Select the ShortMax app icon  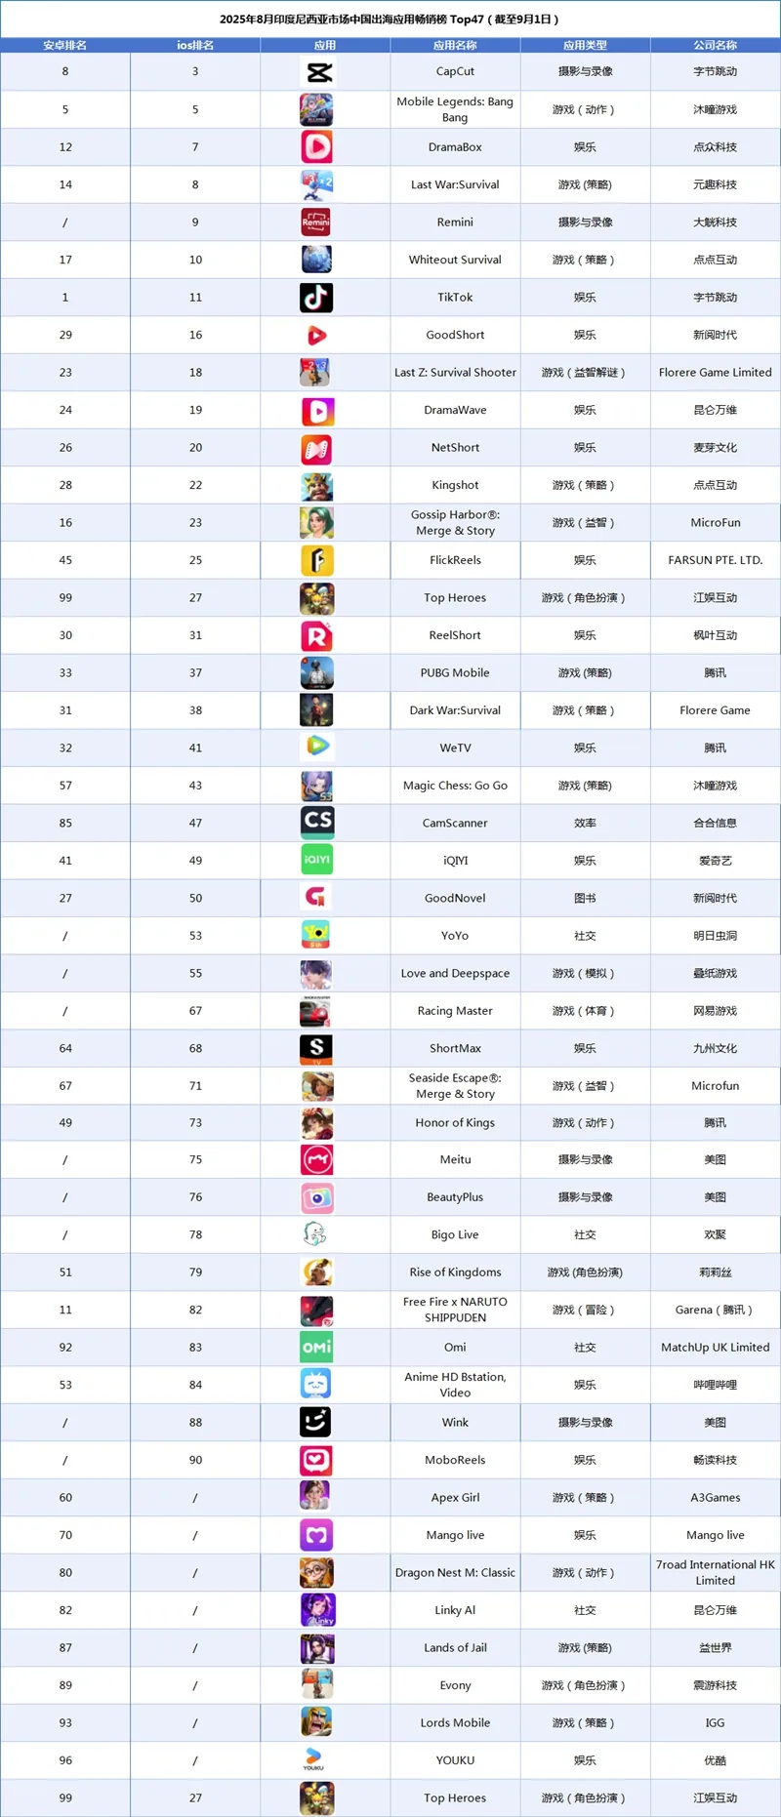[x=316, y=1048]
